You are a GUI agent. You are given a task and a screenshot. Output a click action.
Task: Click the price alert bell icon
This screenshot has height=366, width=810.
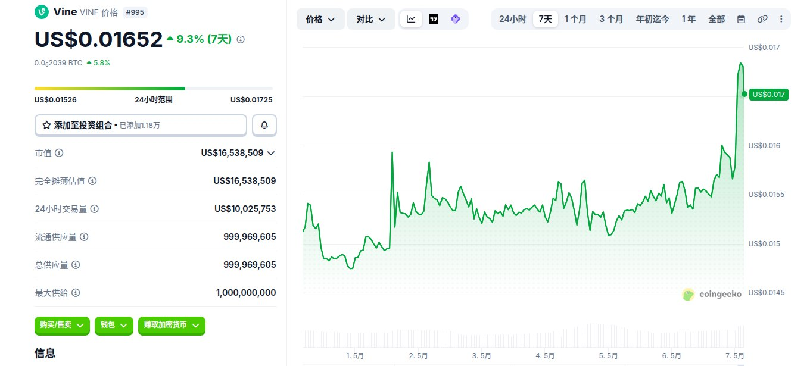(264, 125)
